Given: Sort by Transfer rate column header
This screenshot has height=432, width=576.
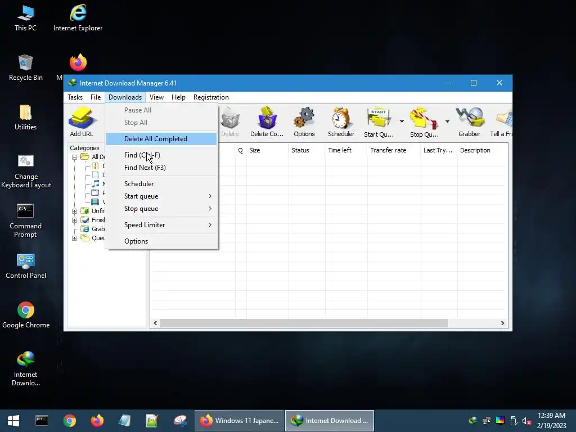Looking at the screenshot, I should click(394, 150).
